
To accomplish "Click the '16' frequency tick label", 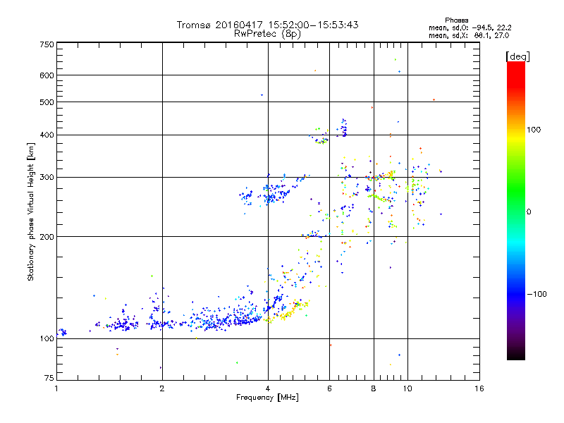I will [479, 388].
